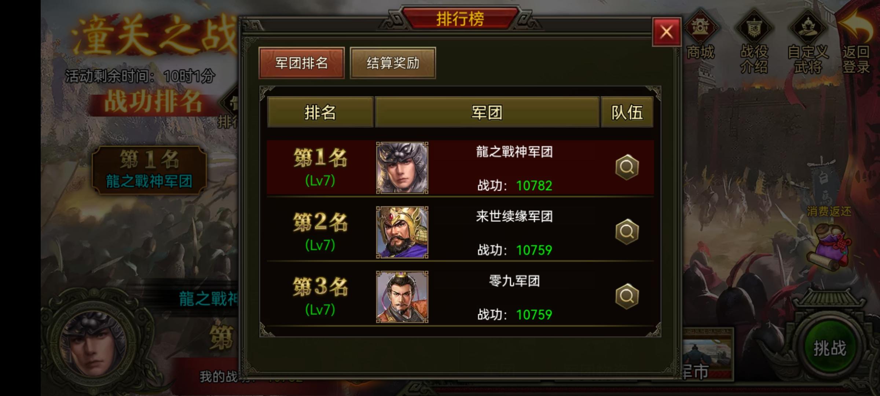Screen dimensions: 880x396
Task: Switch to 结算奖励 tab
Action: click(x=393, y=63)
